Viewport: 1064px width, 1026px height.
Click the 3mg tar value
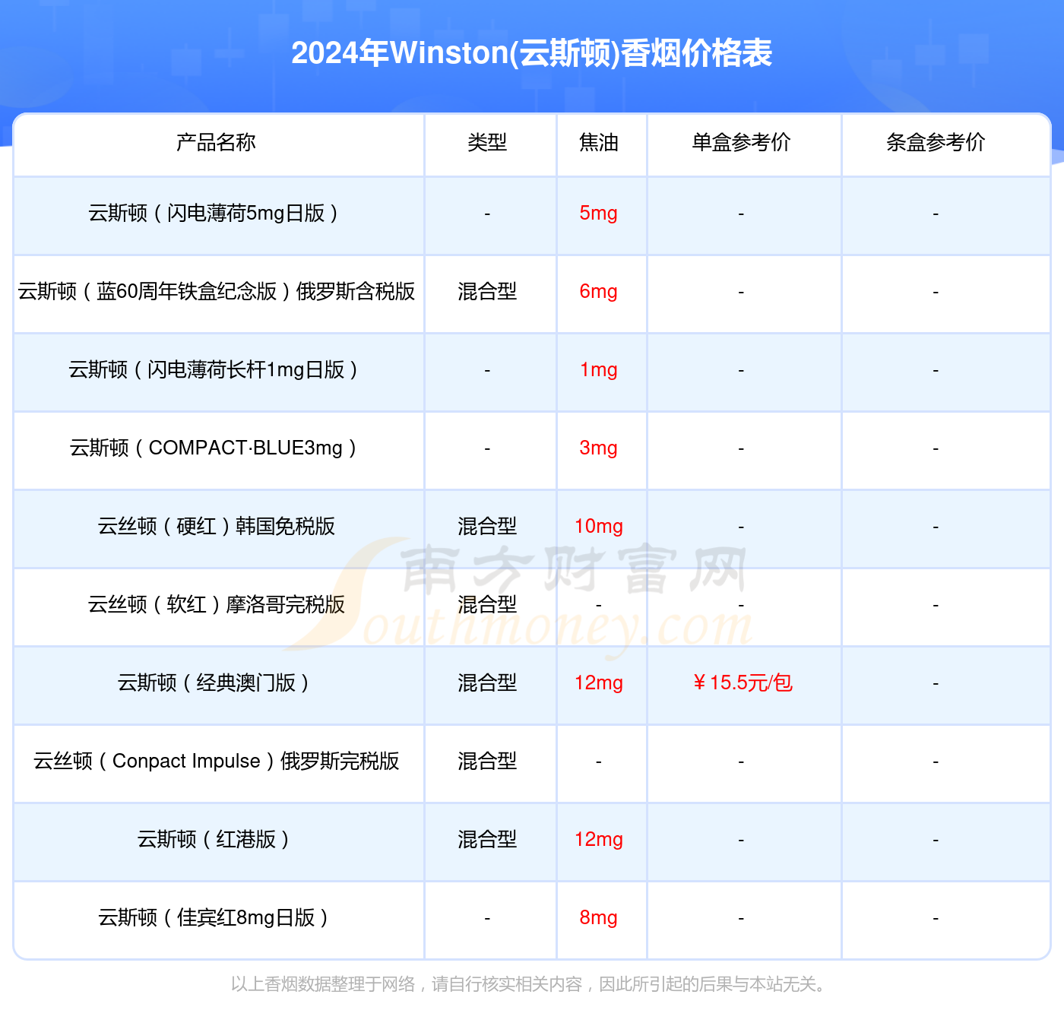(x=599, y=448)
